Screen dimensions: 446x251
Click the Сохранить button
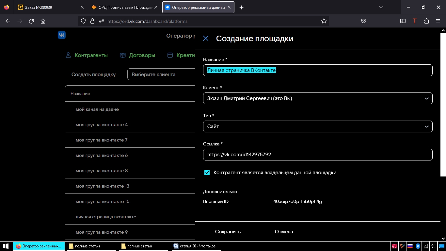click(x=228, y=232)
